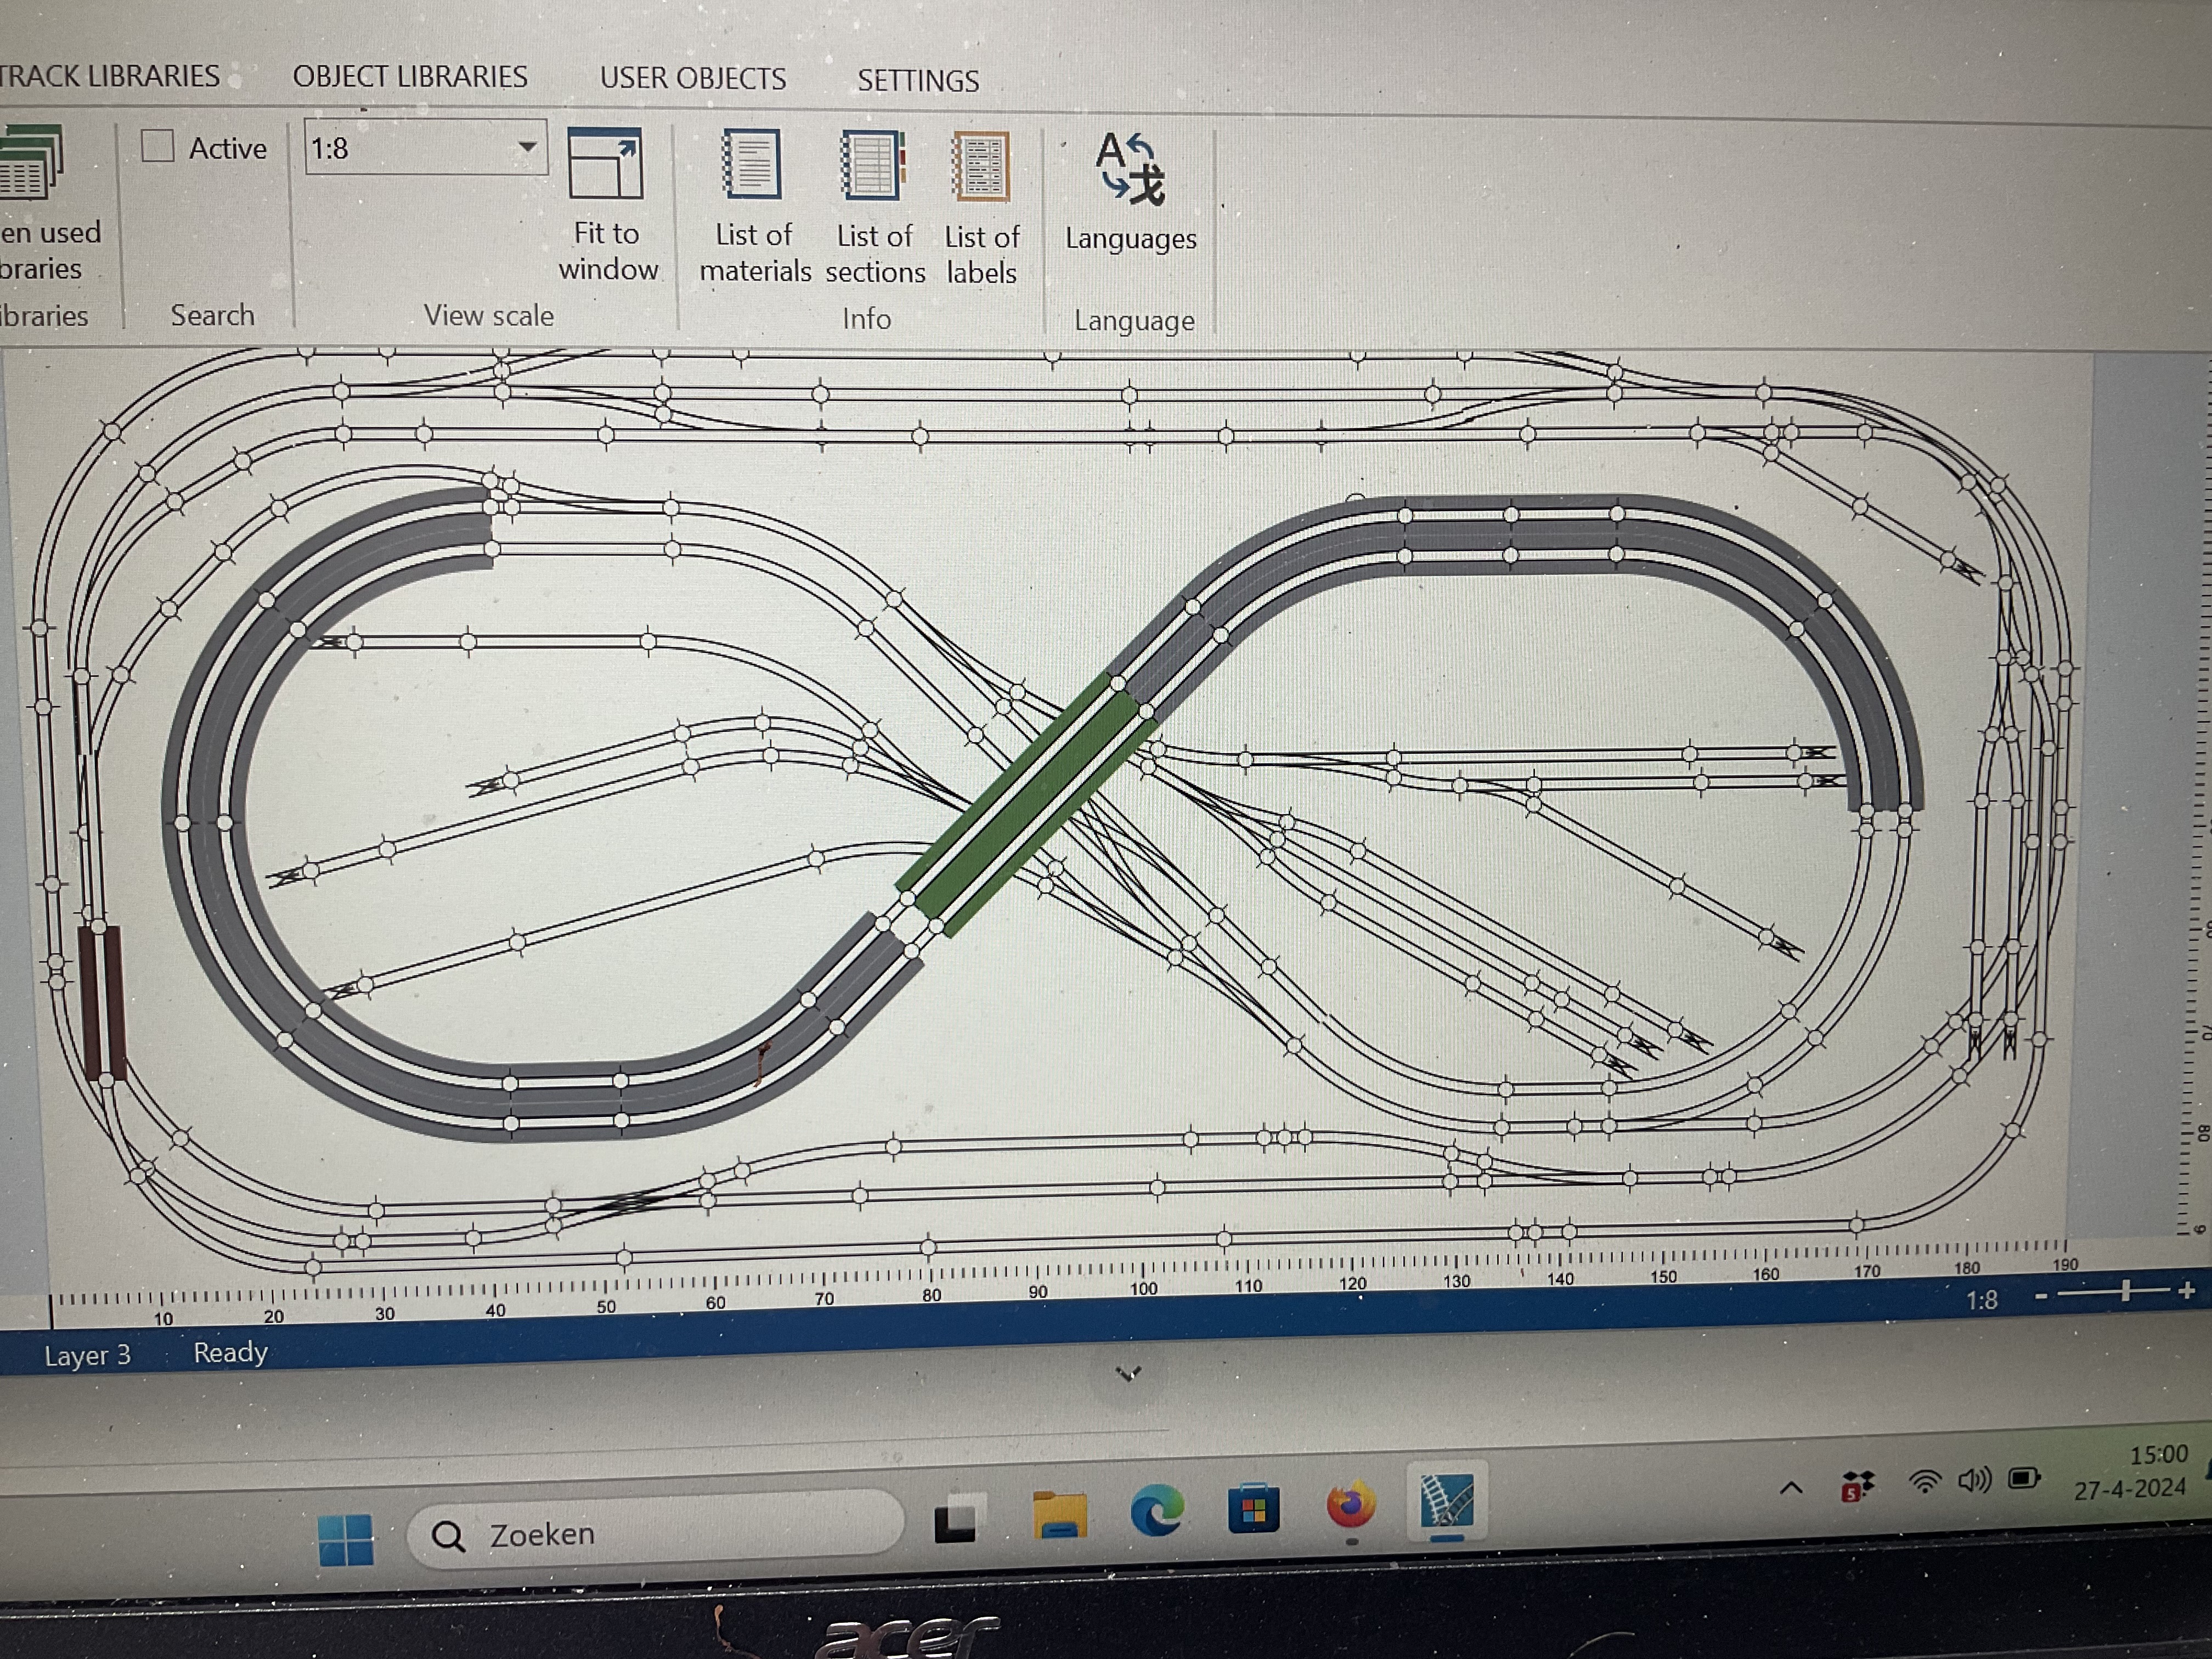Switch to the Object Libraries tab

tap(410, 77)
